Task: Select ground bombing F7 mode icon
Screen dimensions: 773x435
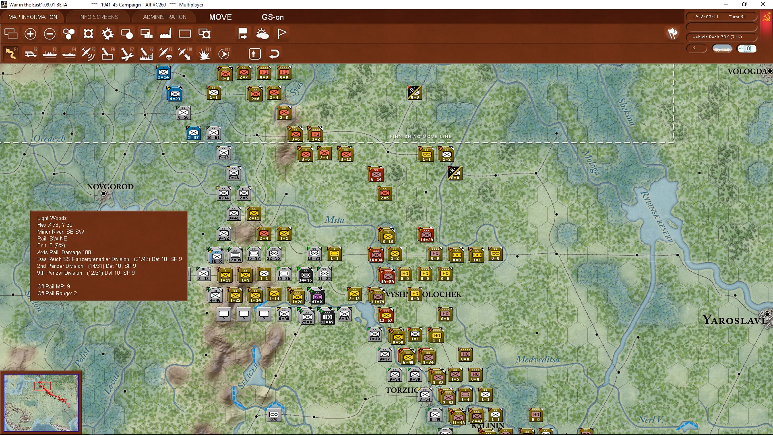Action: pyautogui.click(x=127, y=54)
